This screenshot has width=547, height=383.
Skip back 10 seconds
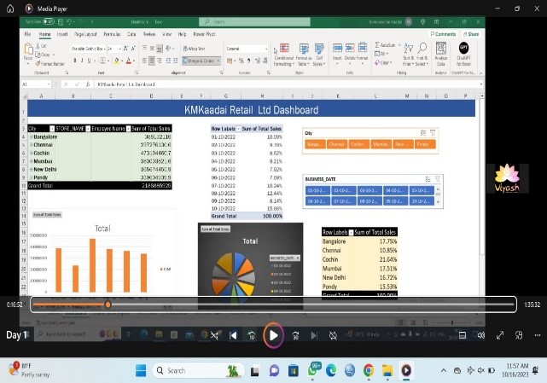[251, 335]
